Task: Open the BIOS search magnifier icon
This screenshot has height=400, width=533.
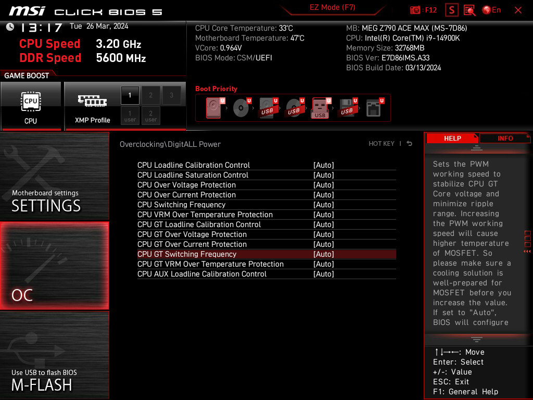Action: tap(470, 10)
